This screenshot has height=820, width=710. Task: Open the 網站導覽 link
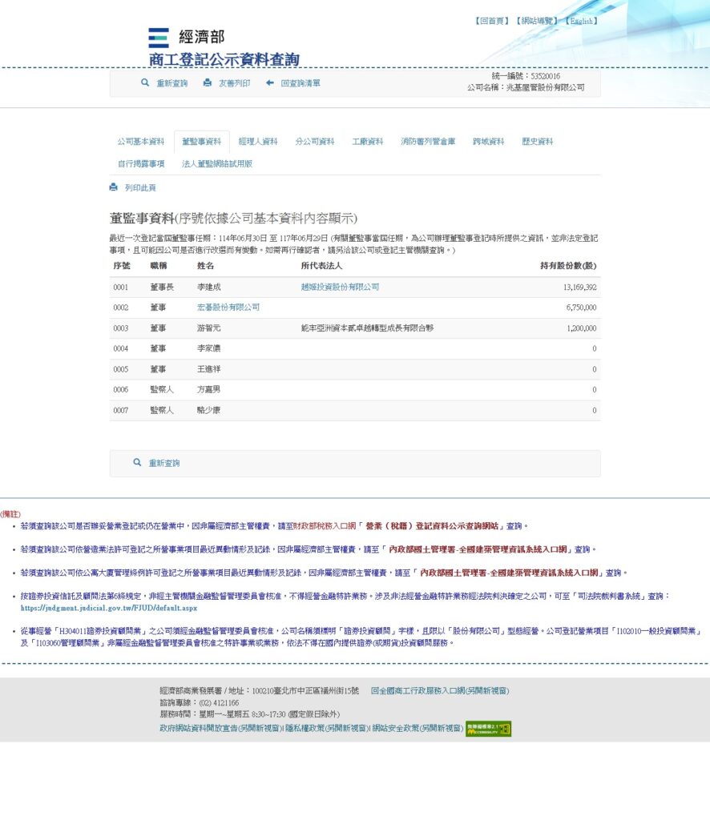click(537, 21)
